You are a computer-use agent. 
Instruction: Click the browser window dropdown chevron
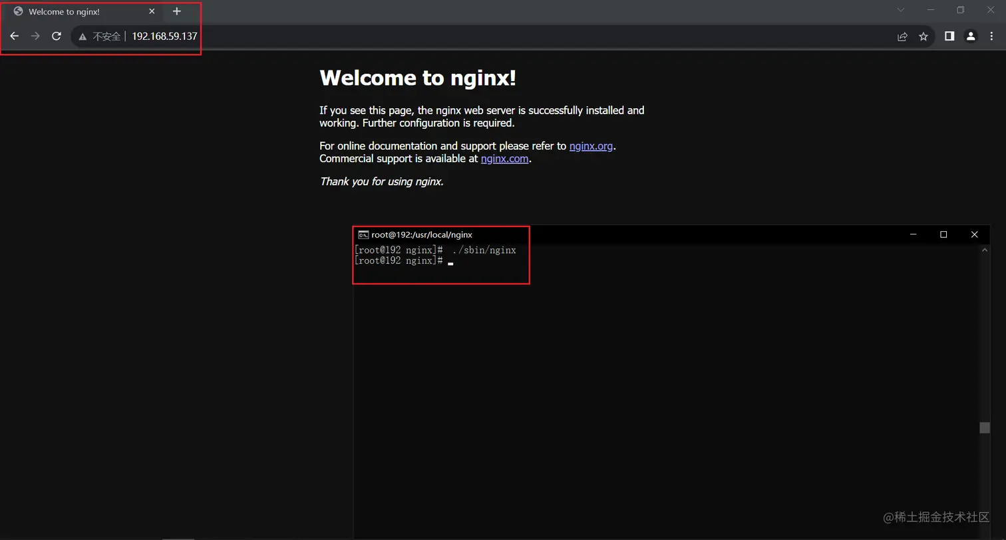(x=900, y=10)
